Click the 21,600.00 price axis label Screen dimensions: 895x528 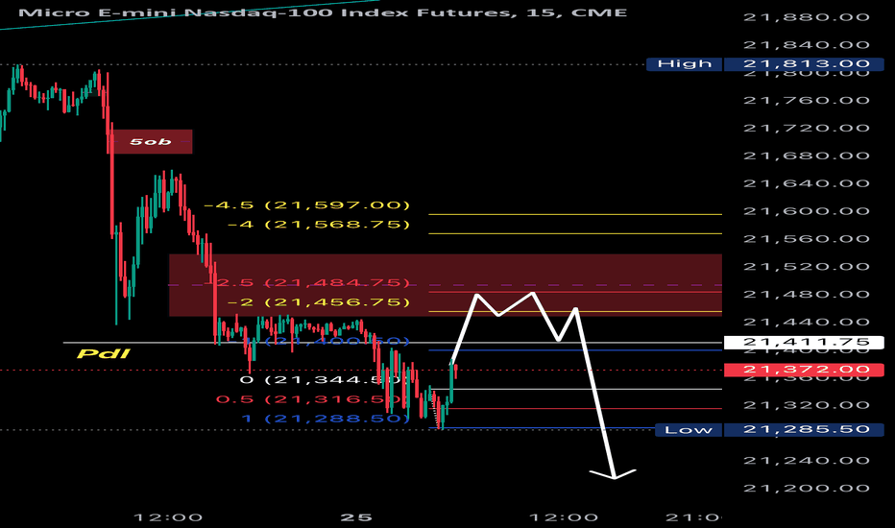807,211
